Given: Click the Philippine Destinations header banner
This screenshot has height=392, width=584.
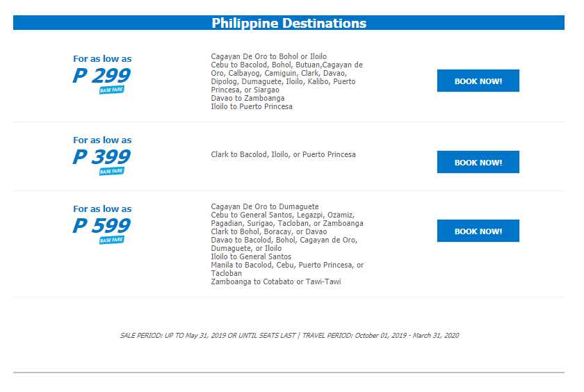Looking at the screenshot, I should [x=289, y=23].
